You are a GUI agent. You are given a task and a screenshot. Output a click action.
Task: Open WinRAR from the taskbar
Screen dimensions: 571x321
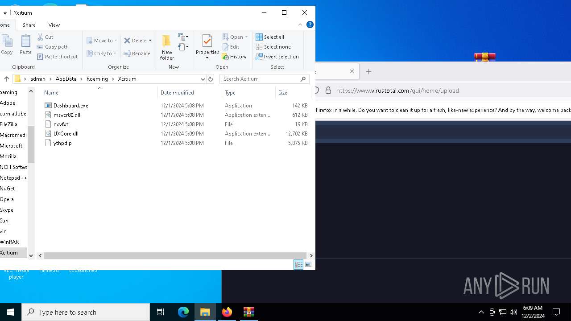click(249, 312)
